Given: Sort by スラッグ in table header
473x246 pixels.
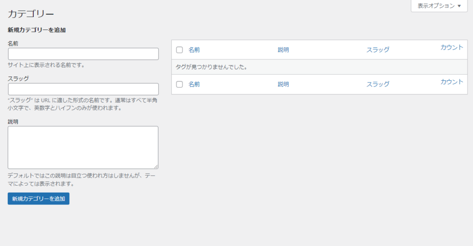Looking at the screenshot, I should pyautogui.click(x=378, y=50).
